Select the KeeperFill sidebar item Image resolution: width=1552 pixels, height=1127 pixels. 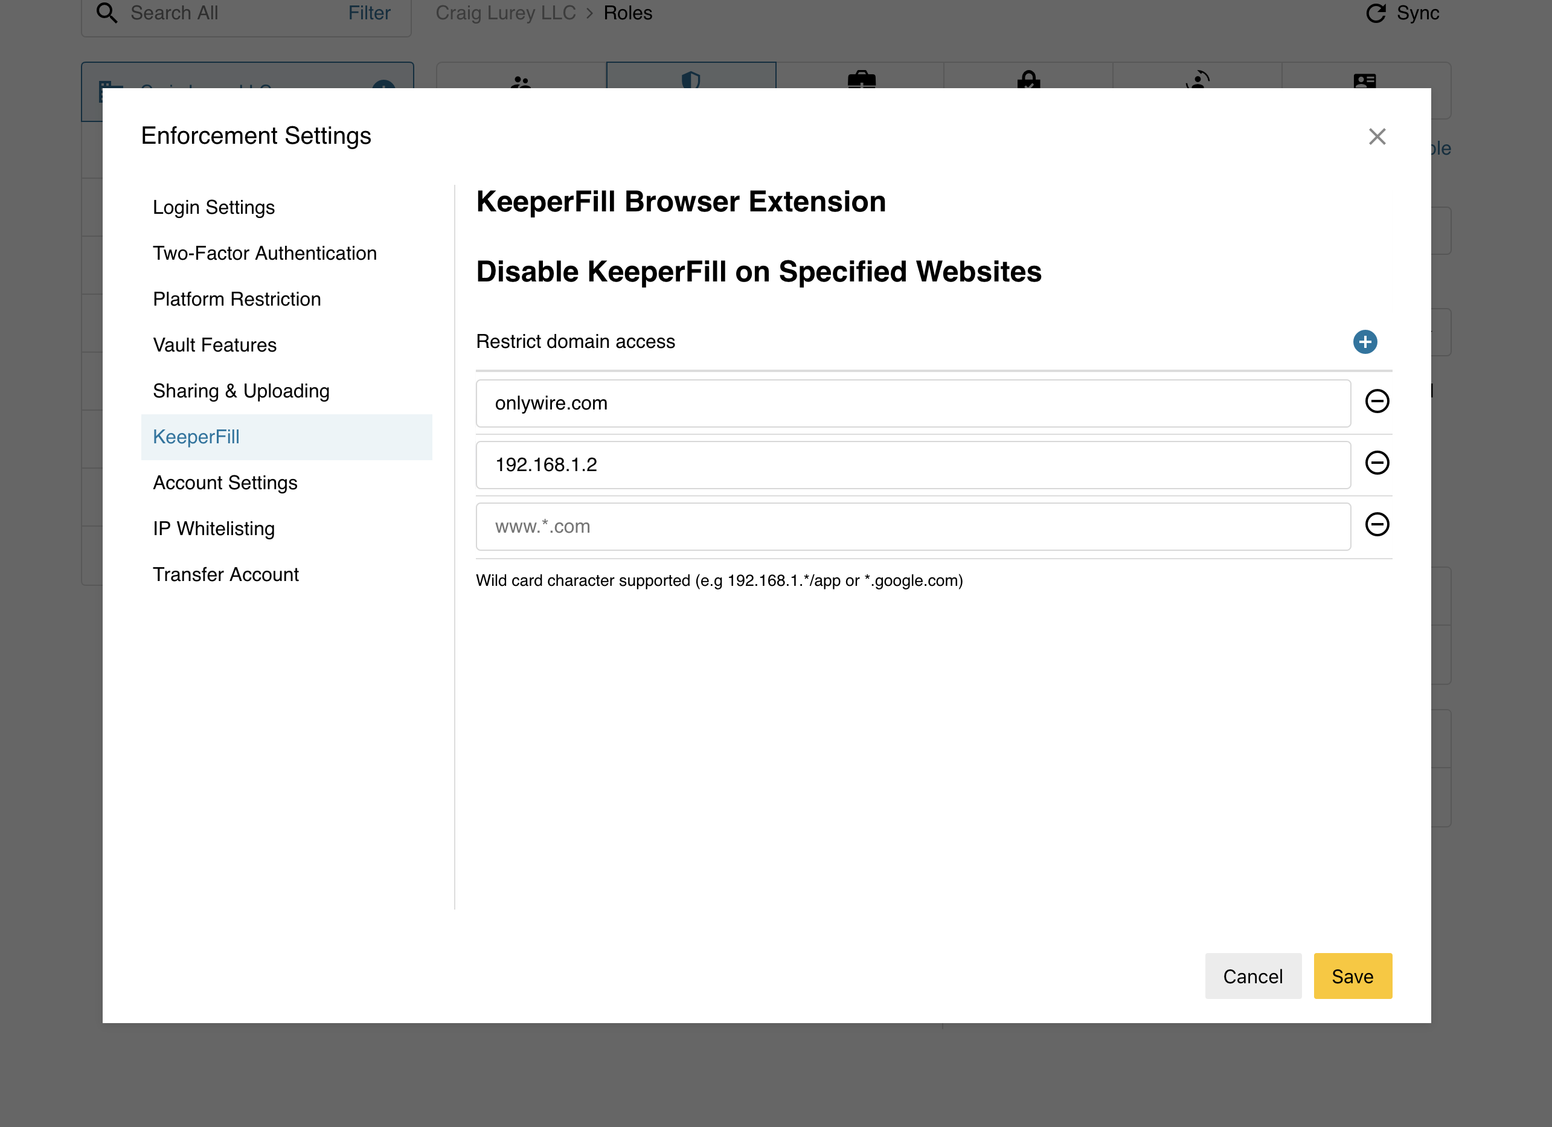coord(196,437)
